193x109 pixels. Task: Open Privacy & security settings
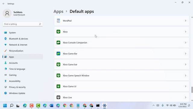click(x=23, y=87)
